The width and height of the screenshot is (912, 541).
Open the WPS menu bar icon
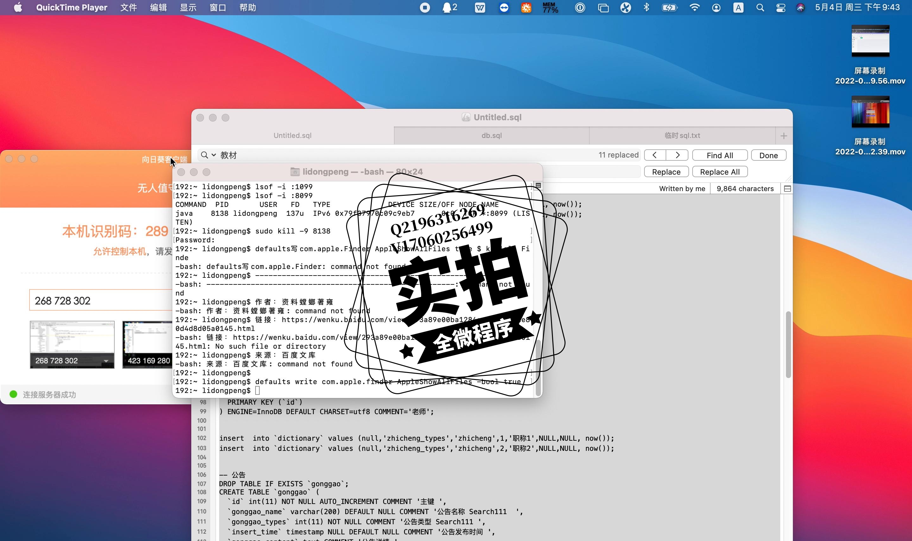(480, 8)
